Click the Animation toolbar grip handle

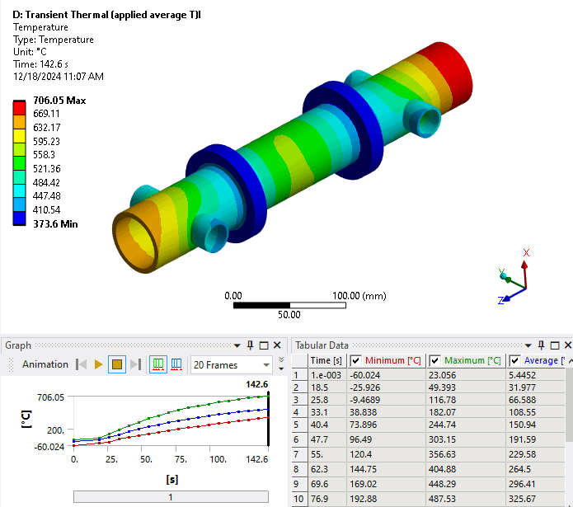[11, 364]
